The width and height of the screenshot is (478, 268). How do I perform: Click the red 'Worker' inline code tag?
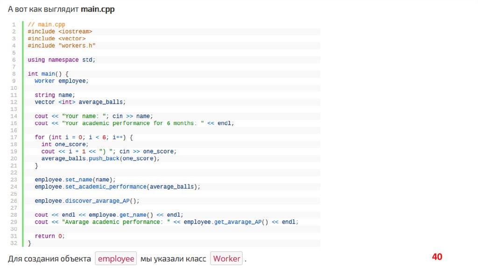[226, 258]
